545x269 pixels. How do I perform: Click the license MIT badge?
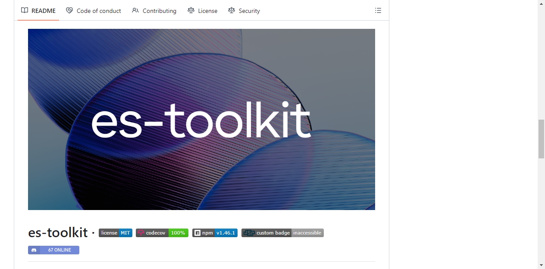click(116, 233)
